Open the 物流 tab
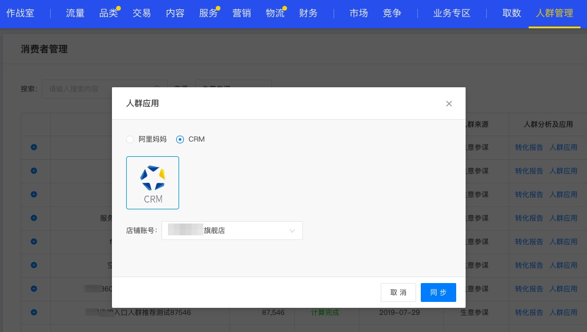Viewport: 587px width, 332px height. 275,13
